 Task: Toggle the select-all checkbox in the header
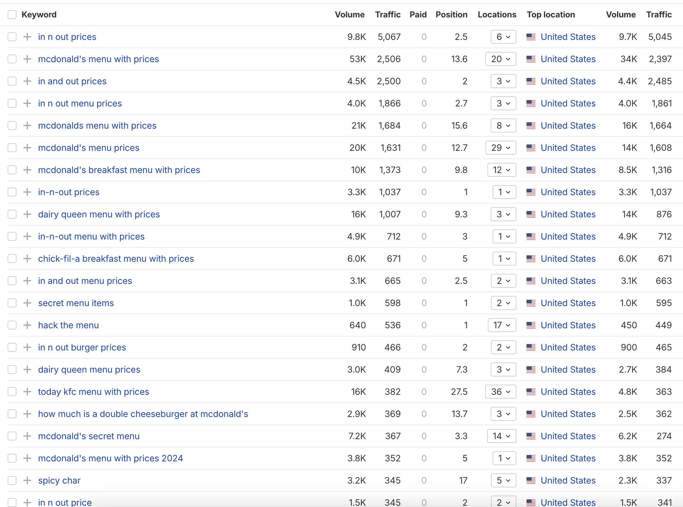pyautogui.click(x=12, y=15)
